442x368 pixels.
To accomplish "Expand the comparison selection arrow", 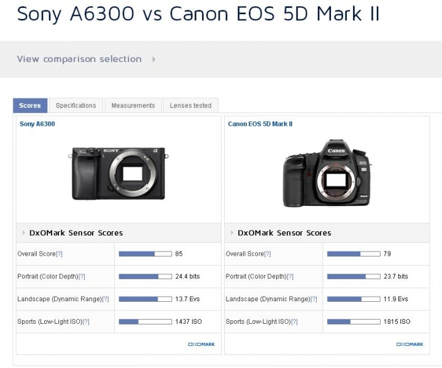I will click(x=153, y=59).
